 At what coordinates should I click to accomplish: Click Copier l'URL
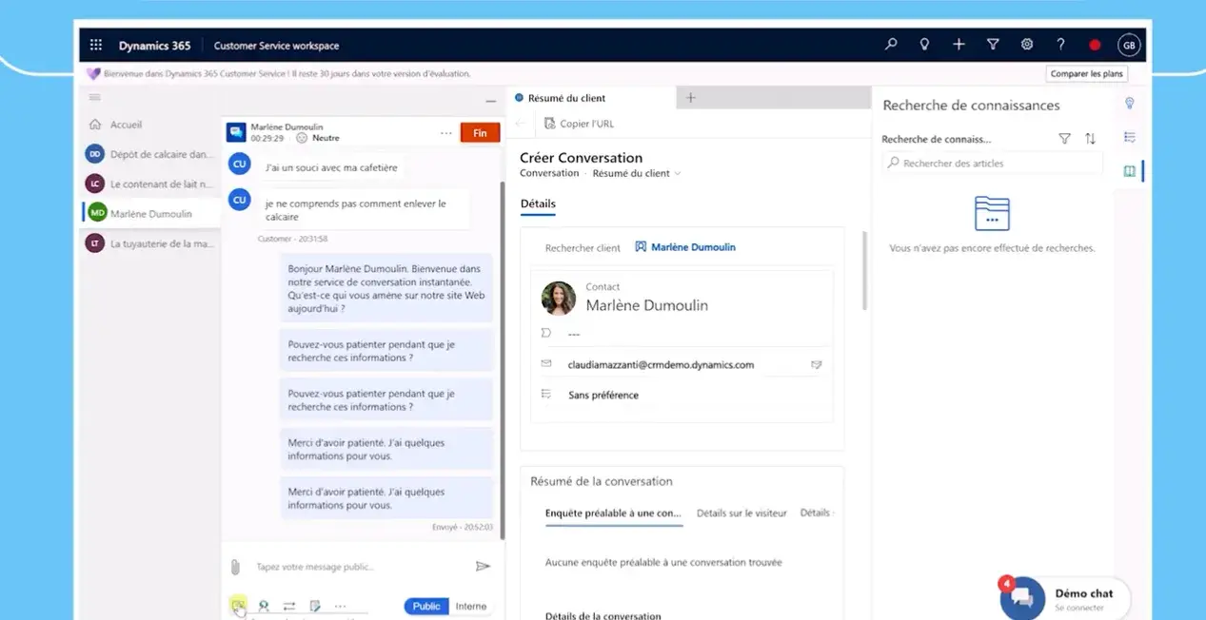(x=579, y=124)
